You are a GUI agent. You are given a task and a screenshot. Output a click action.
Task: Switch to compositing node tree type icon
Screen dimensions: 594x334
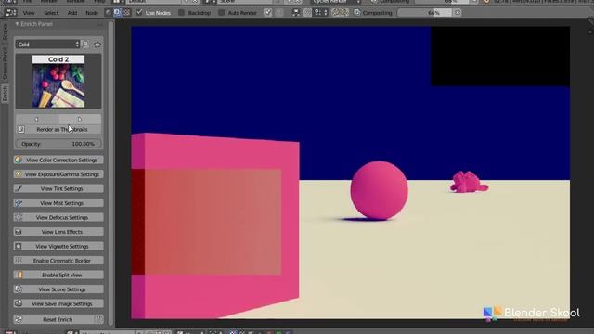(117, 12)
